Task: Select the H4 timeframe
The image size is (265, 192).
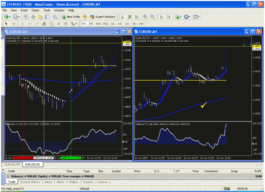Action: (120, 24)
